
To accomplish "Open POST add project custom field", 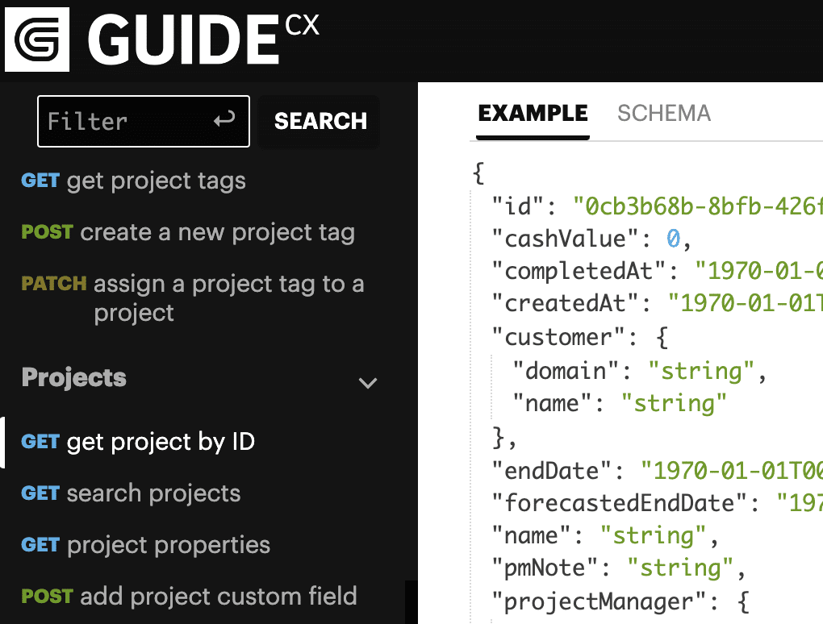I will tap(189, 597).
